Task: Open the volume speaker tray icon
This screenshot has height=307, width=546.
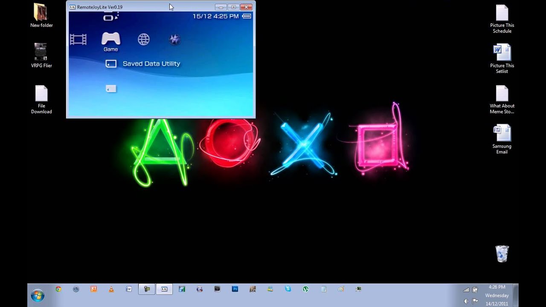Action: click(466, 301)
